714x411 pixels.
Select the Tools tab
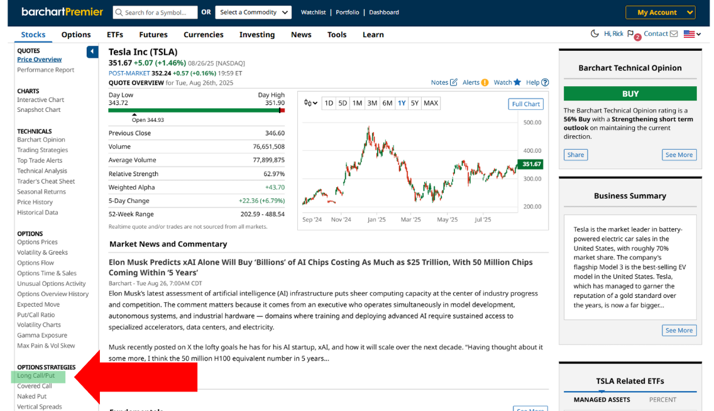(x=337, y=35)
